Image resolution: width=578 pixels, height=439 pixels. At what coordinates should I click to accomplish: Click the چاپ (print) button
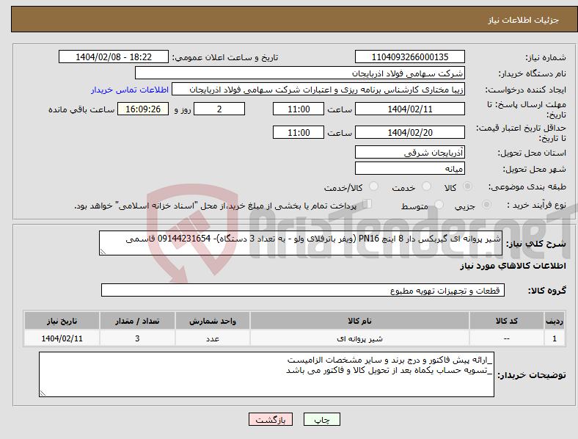(321, 419)
